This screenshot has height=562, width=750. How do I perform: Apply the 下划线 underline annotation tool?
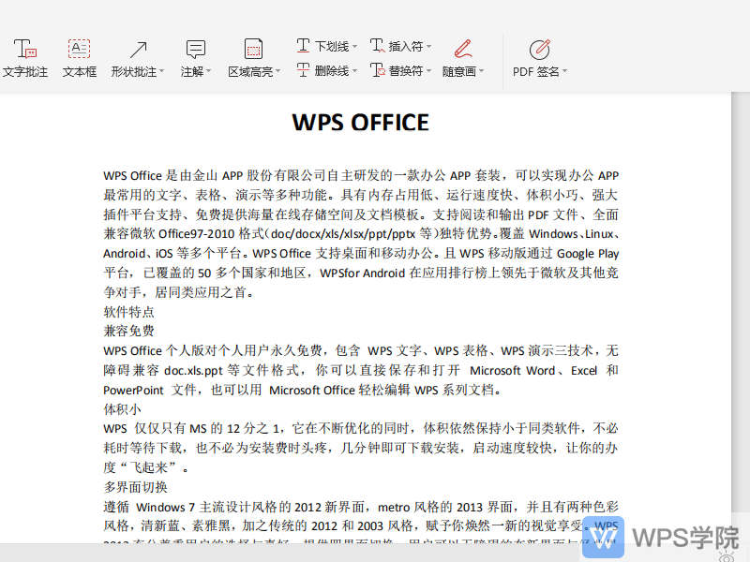pos(325,45)
